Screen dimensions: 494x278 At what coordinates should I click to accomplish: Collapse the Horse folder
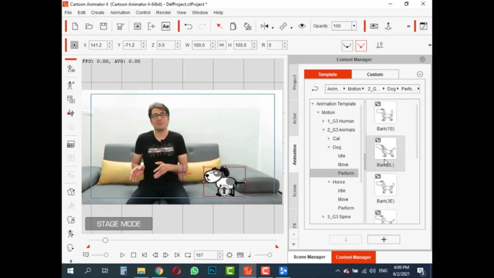(329, 182)
